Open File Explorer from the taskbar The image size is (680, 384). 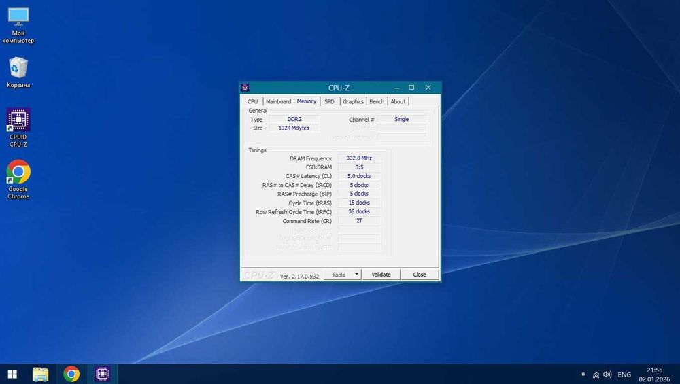click(x=40, y=374)
